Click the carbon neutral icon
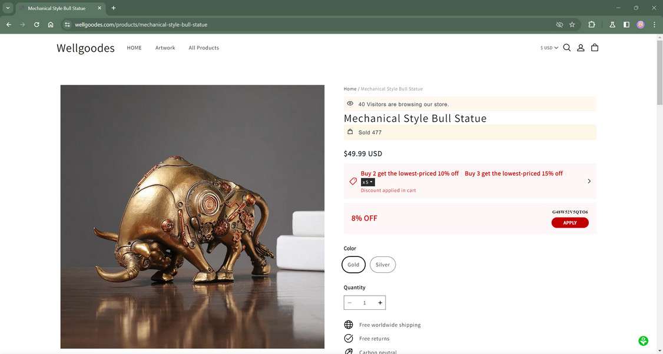The height and width of the screenshot is (354, 663). [348, 351]
